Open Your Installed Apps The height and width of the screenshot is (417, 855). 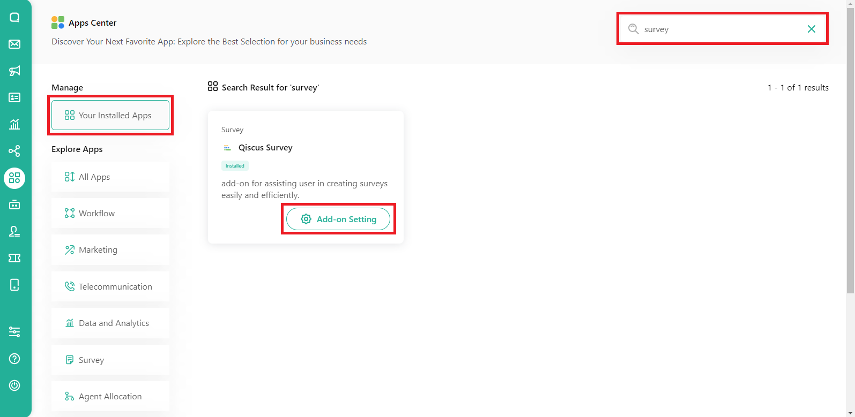point(110,115)
